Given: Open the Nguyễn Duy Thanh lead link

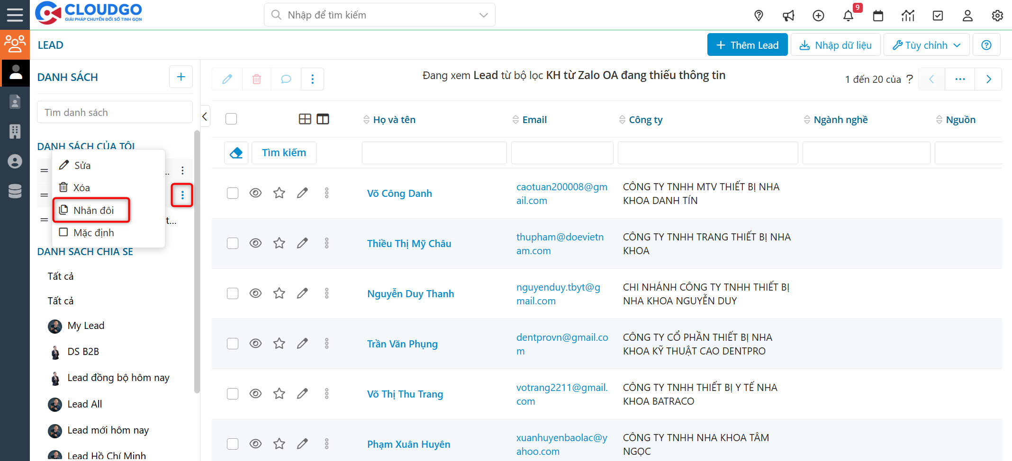Looking at the screenshot, I should point(410,294).
